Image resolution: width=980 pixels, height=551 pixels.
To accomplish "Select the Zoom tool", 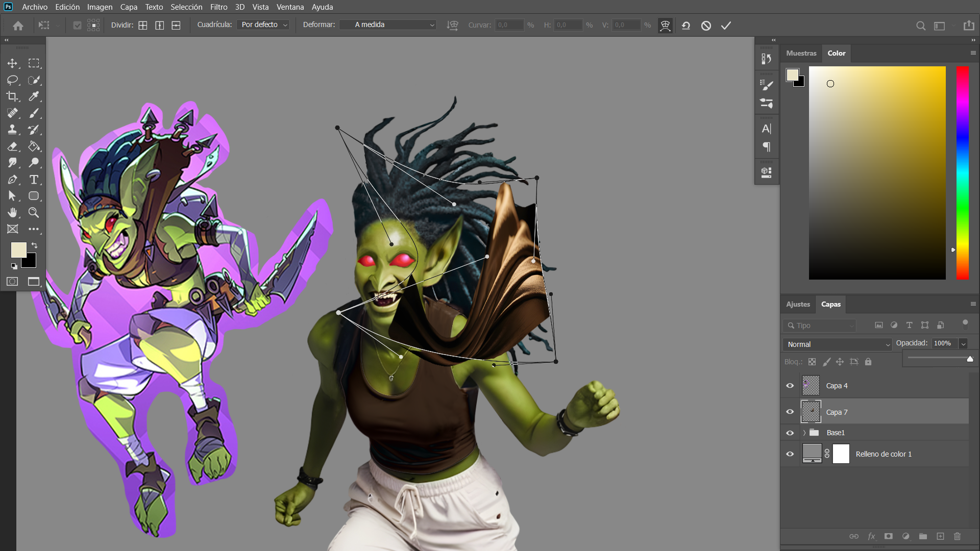I will [34, 213].
